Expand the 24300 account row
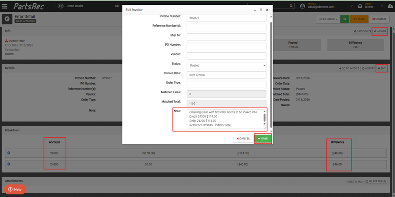Viewport: 395px width, 197px height. pyautogui.click(x=9, y=153)
